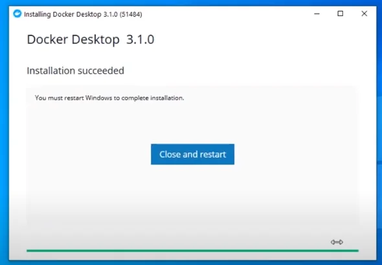
Task: Close the Docker installer window
Action: pyautogui.click(x=365, y=14)
